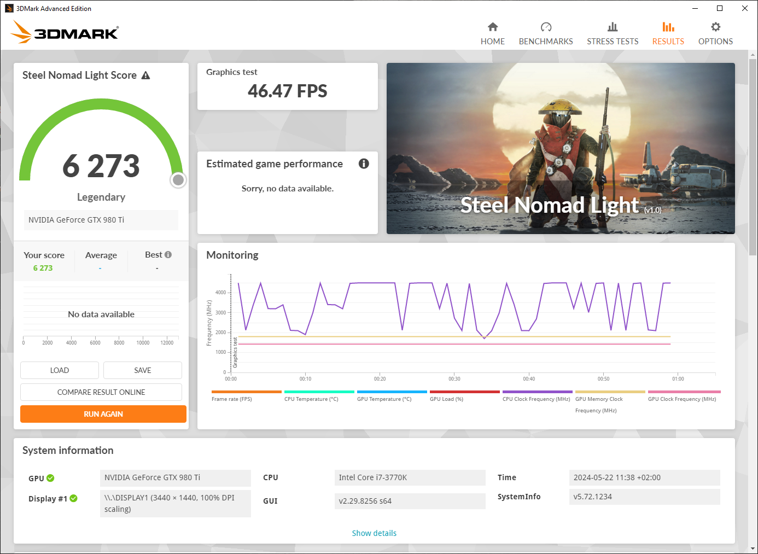Image resolution: width=758 pixels, height=554 pixels.
Task: Select the RESULTS tab
Action: point(668,33)
